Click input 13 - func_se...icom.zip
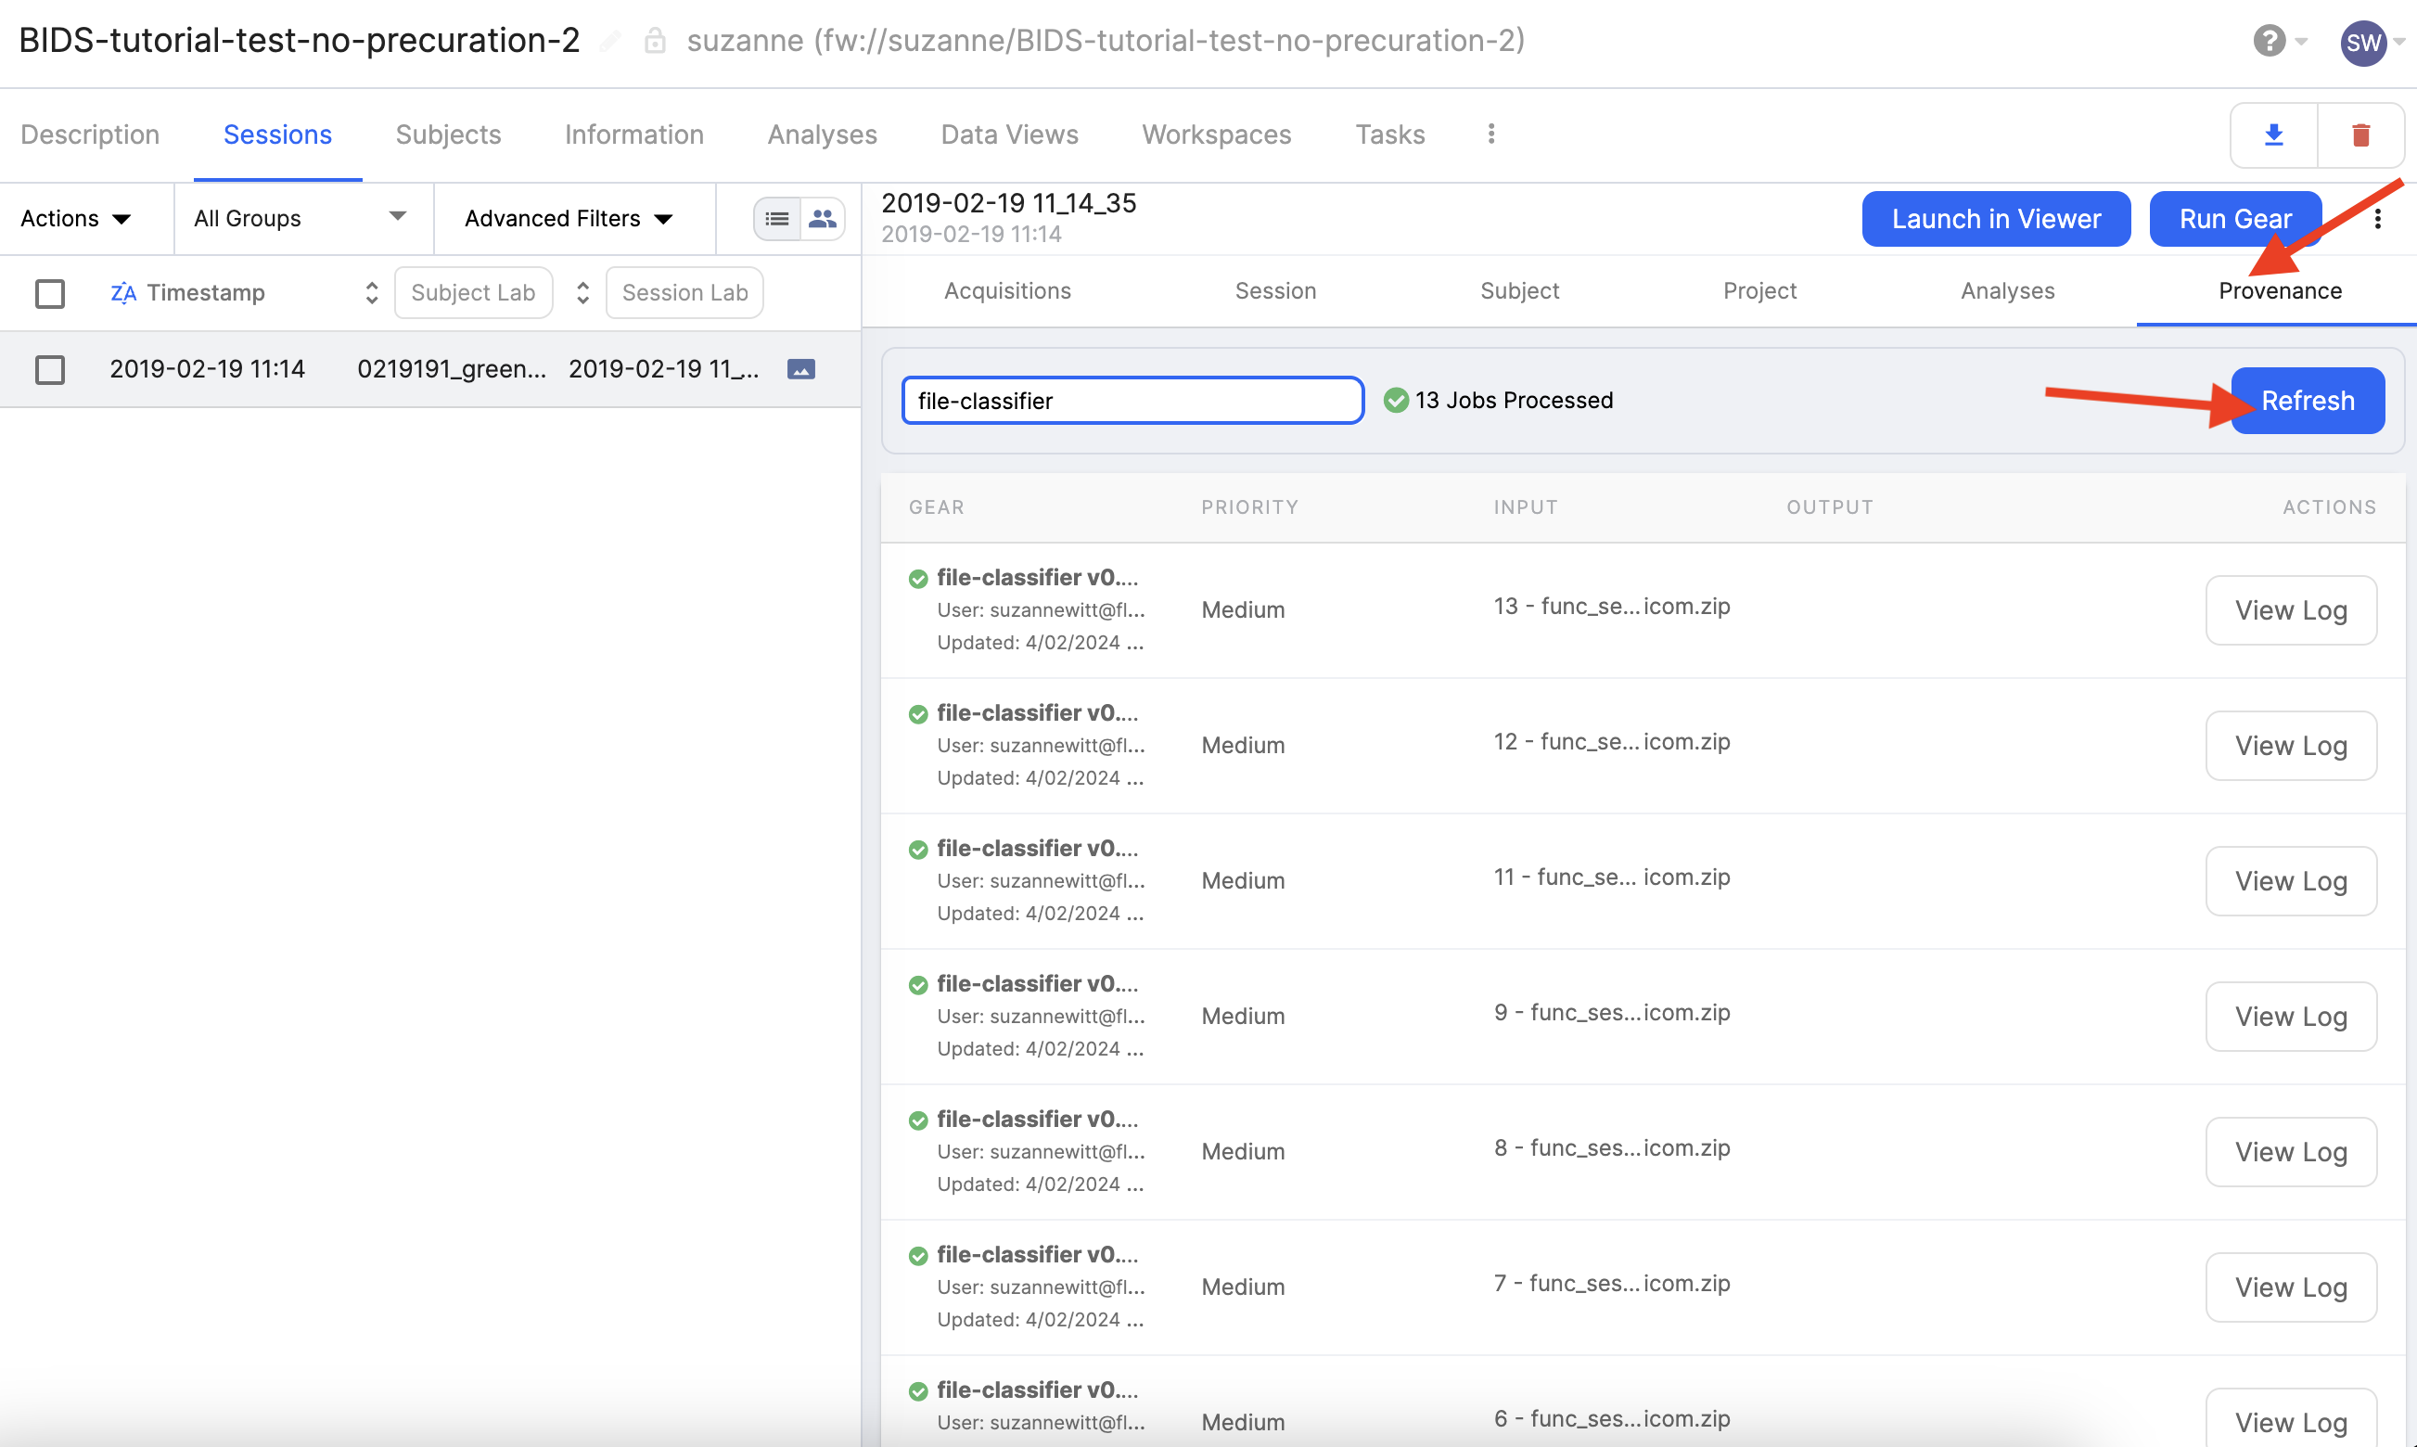Image resolution: width=2417 pixels, height=1447 pixels. pyautogui.click(x=1612, y=606)
